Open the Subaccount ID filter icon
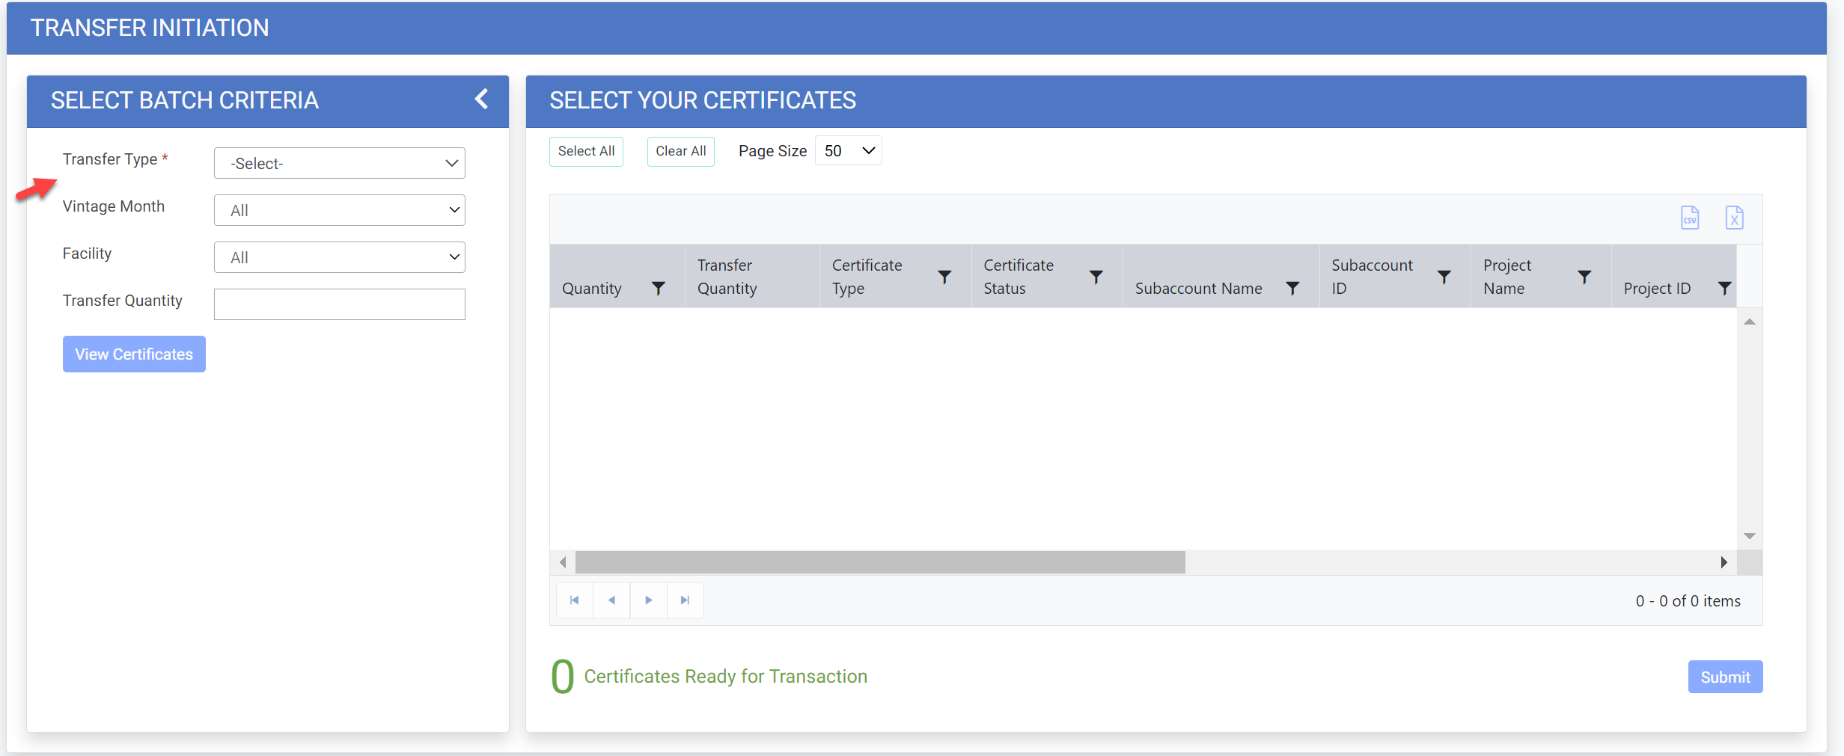The height and width of the screenshot is (756, 1844). (x=1444, y=277)
